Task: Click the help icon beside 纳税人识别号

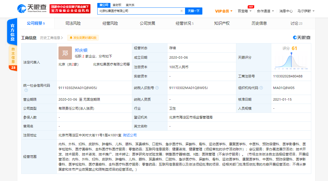Action: pos(157,88)
